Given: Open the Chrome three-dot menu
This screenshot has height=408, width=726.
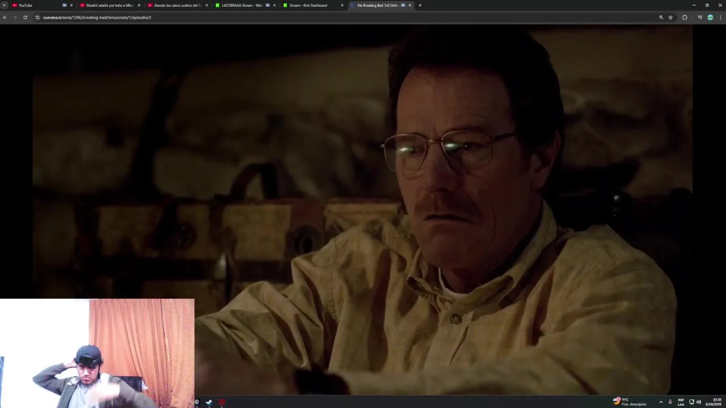Looking at the screenshot, I should [720, 18].
